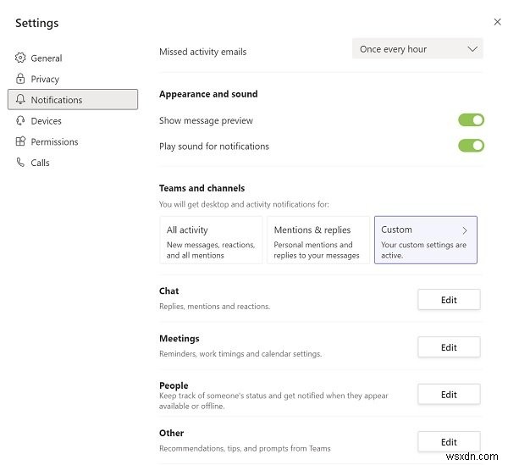
Task: Click 'Replies, mentions and reactions.' text
Action: click(x=214, y=306)
